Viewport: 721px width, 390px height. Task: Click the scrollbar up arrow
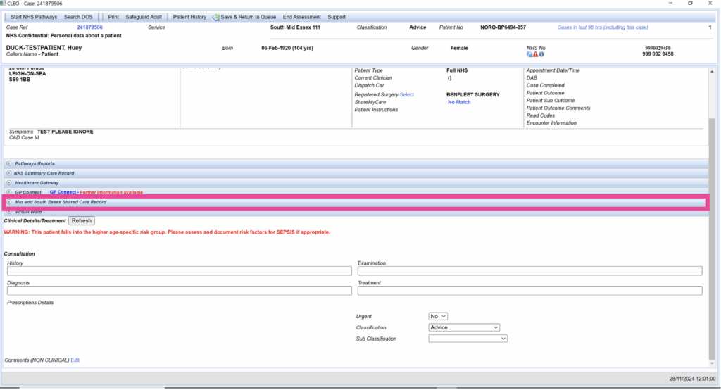coord(712,72)
